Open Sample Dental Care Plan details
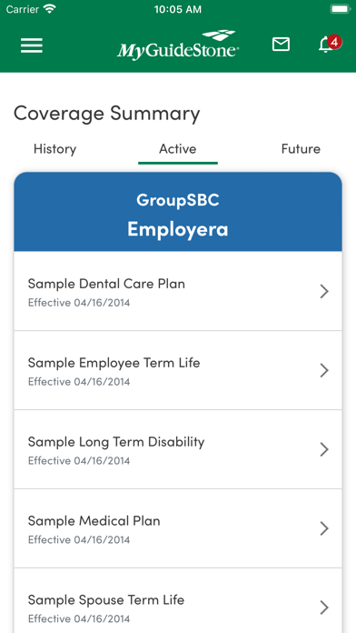Screen dimensions: 356x633 (x=178, y=291)
